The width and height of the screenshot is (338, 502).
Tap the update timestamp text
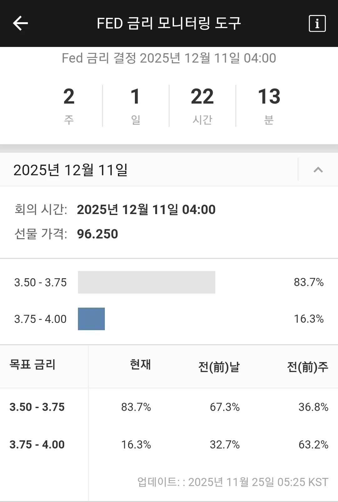(233, 482)
